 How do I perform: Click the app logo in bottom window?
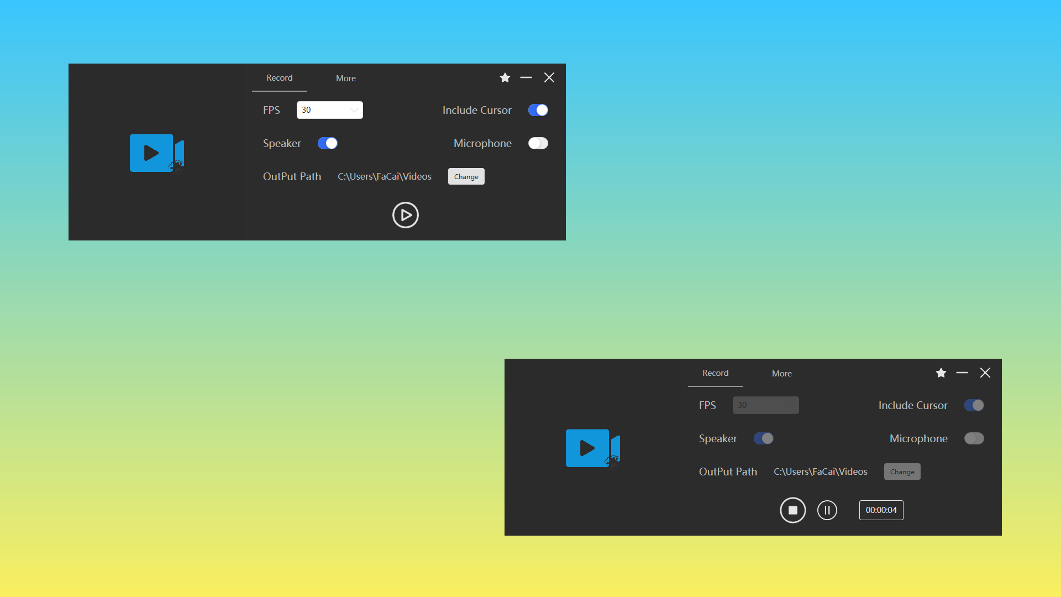592,448
